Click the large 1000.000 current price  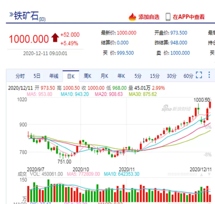tap(29, 39)
